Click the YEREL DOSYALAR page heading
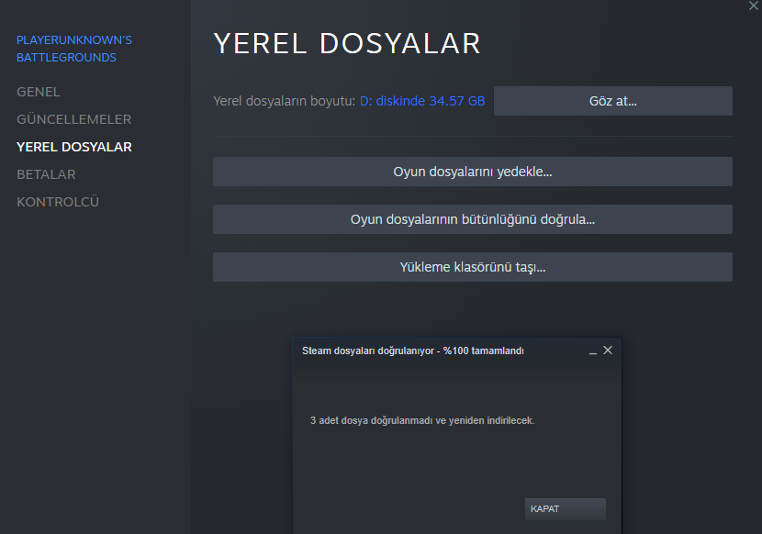This screenshot has height=534, width=762. (x=347, y=44)
